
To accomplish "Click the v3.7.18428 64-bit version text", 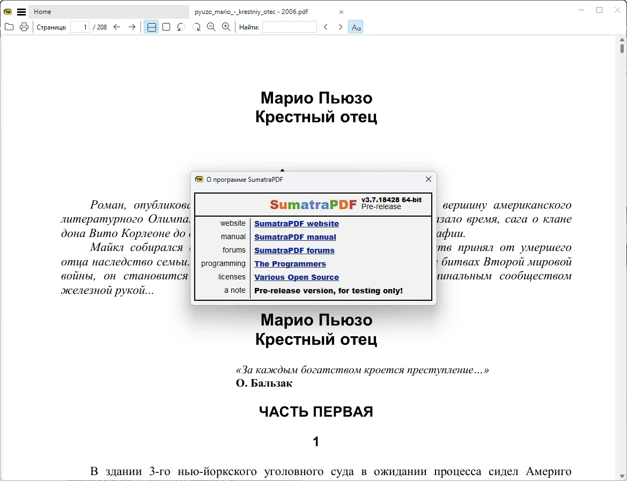I will click(x=392, y=200).
